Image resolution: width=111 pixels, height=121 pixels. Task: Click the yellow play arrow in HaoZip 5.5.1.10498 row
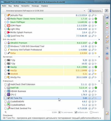pos(96,70)
